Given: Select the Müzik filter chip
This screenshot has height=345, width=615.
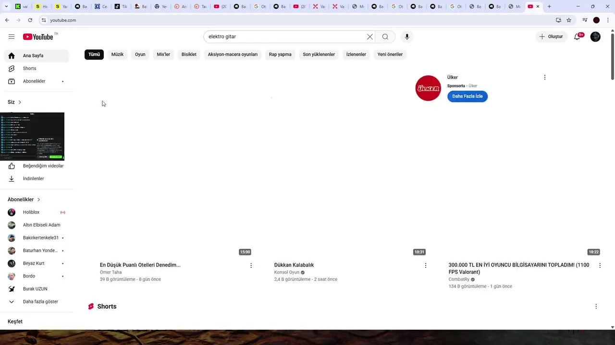Looking at the screenshot, I should (x=117, y=55).
